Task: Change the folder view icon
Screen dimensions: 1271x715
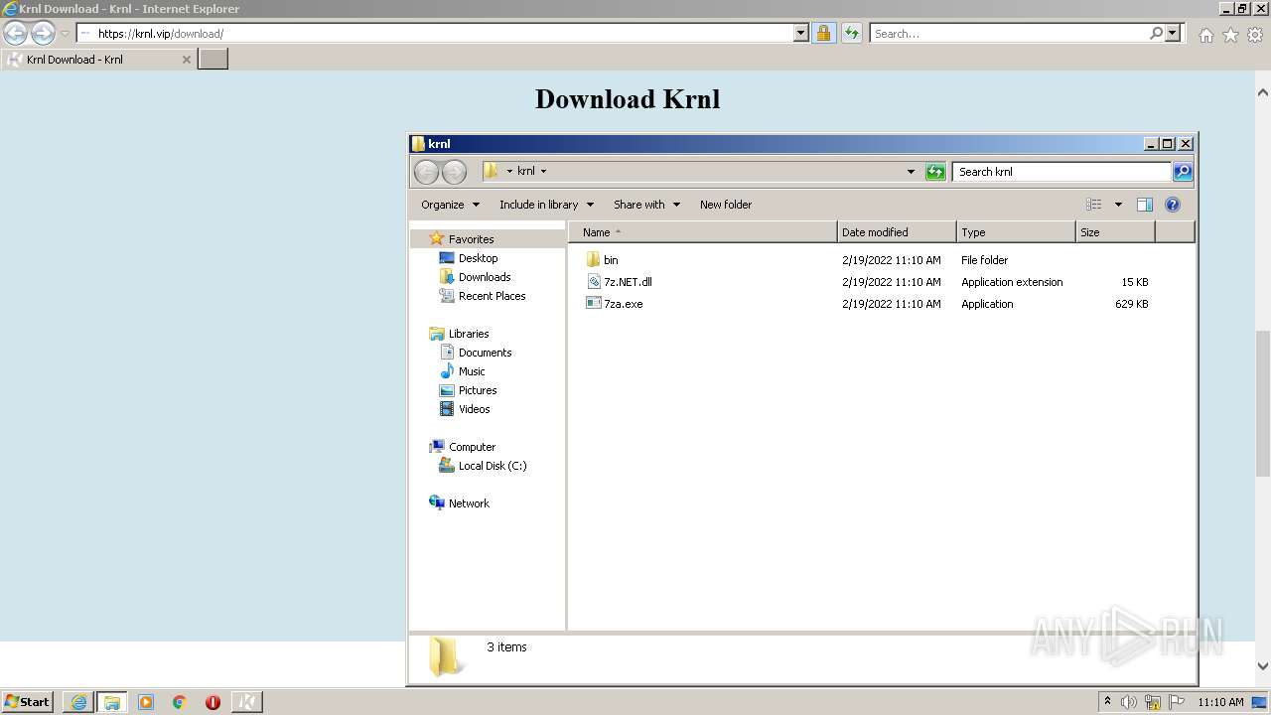Action: click(1094, 205)
